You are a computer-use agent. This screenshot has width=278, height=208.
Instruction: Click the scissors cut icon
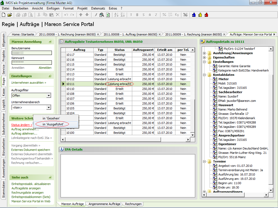tap(39, 15)
